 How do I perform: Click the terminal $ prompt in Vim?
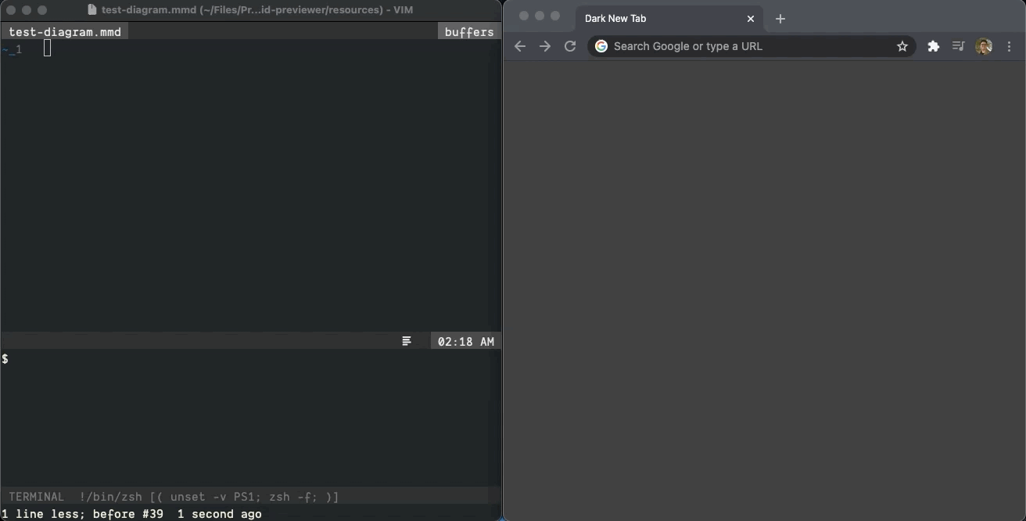5,358
